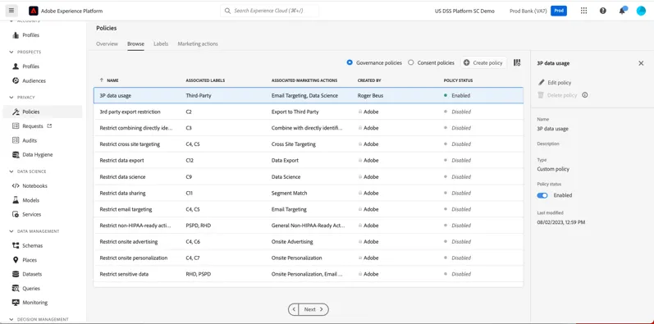The image size is (654, 324).
Task: Open the help question mark icon
Action: point(602,11)
